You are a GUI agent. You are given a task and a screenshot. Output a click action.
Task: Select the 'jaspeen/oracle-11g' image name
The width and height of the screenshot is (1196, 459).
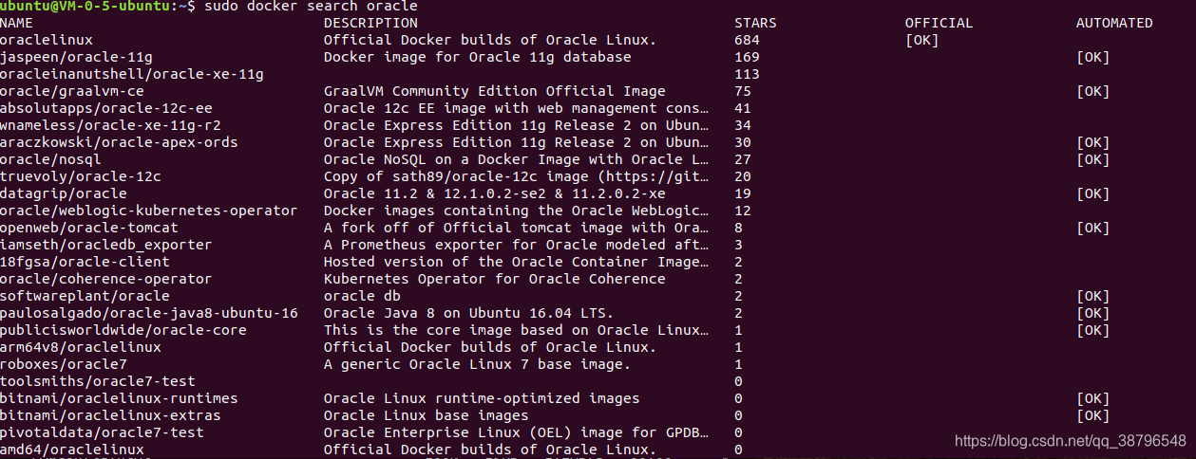[x=76, y=57]
